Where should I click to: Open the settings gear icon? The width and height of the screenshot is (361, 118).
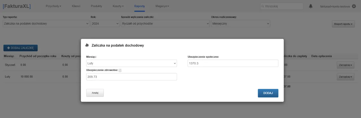tap(354, 6)
